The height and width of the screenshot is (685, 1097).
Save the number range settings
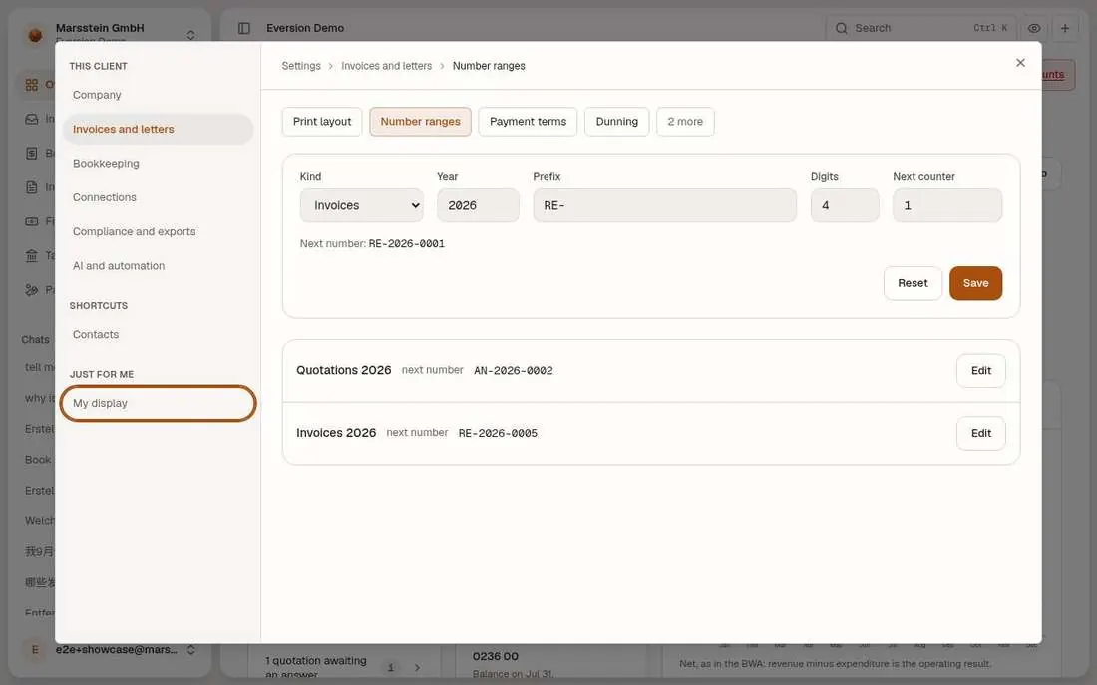[975, 283]
